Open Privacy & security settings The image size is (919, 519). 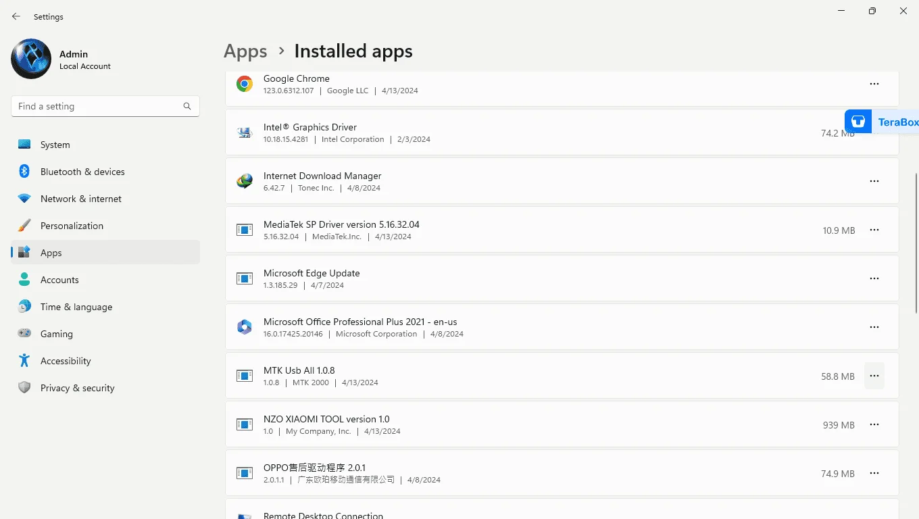pyautogui.click(x=105, y=388)
